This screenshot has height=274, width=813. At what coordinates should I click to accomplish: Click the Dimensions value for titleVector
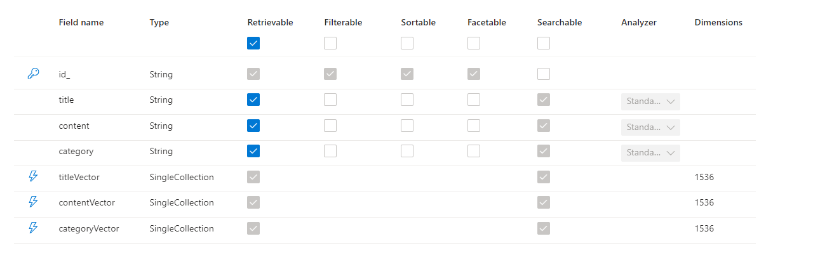pyautogui.click(x=704, y=177)
